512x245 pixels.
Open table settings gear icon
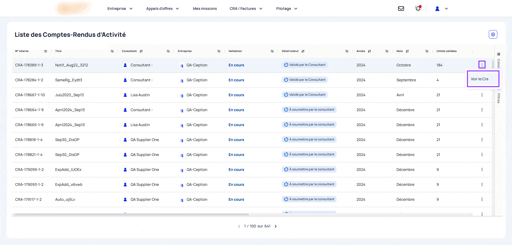493,34
